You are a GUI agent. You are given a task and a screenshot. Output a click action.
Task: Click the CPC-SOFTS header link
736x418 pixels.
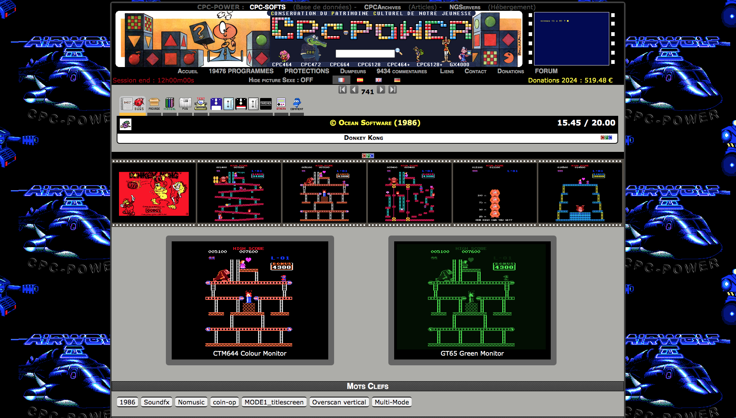267,7
